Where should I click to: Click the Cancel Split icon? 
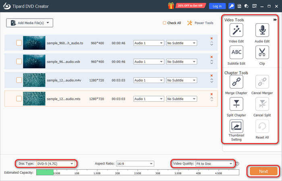[x=262, y=104]
